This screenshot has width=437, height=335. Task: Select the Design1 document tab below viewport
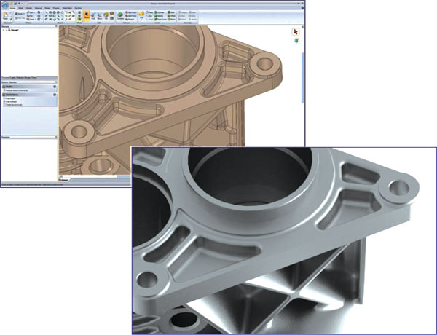[64, 180]
